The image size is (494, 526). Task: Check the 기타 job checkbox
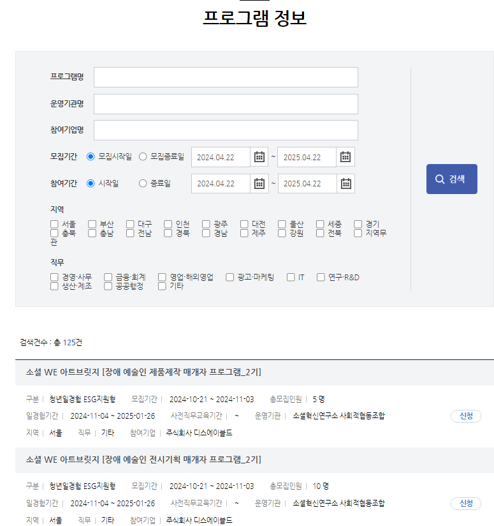tap(162, 286)
